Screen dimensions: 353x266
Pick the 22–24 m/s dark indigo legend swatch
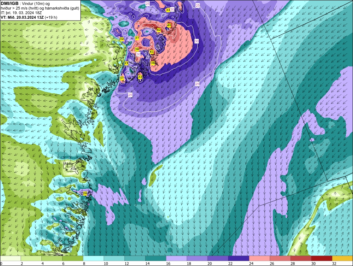[x=239, y=258]
